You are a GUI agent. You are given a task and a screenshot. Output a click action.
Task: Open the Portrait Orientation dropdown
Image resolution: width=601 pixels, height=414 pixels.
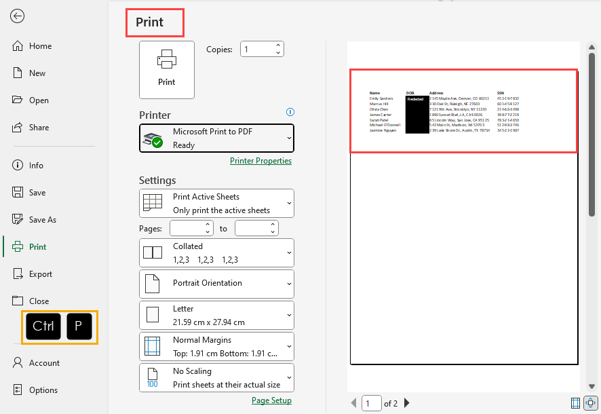[x=216, y=284]
